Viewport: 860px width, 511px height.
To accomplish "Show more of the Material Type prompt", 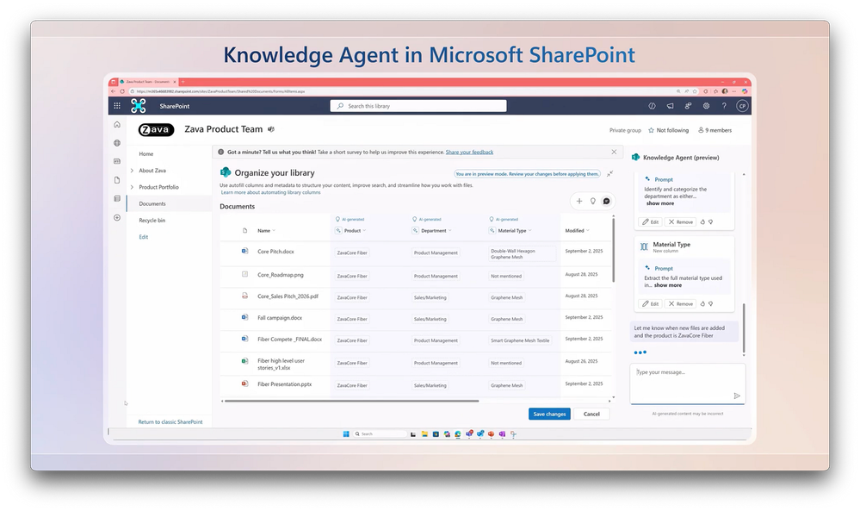I will 667,285.
